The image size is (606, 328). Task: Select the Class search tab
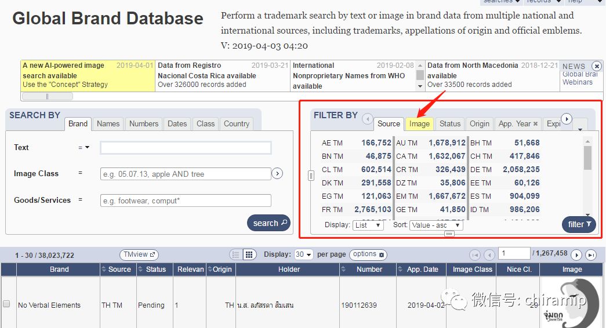pos(205,123)
